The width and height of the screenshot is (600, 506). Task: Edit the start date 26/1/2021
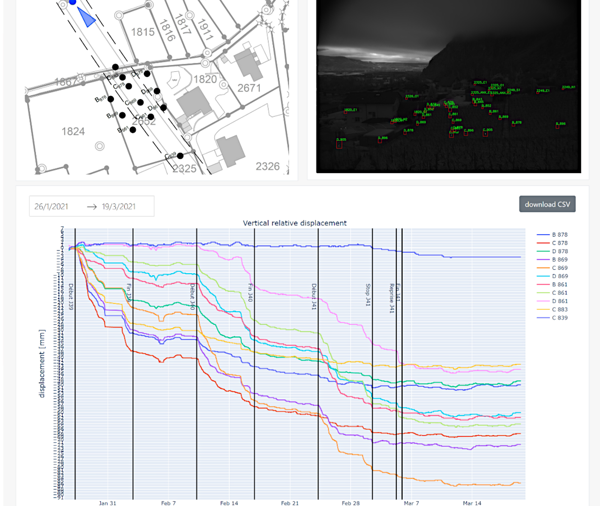point(51,206)
